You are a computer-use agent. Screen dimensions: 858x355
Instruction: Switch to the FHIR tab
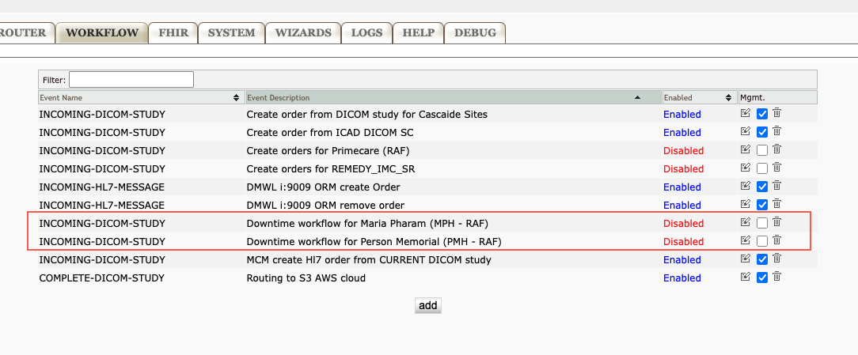173,33
